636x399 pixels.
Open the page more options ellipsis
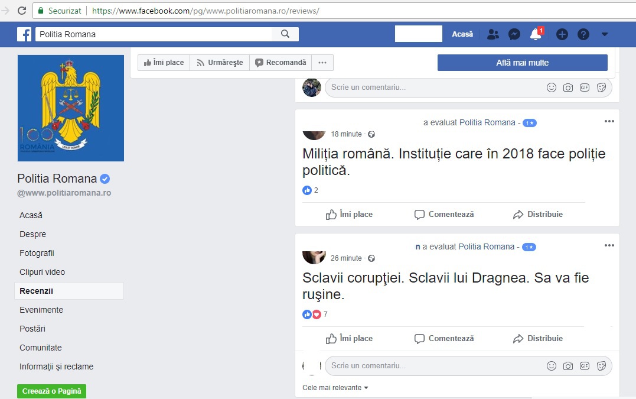point(322,63)
